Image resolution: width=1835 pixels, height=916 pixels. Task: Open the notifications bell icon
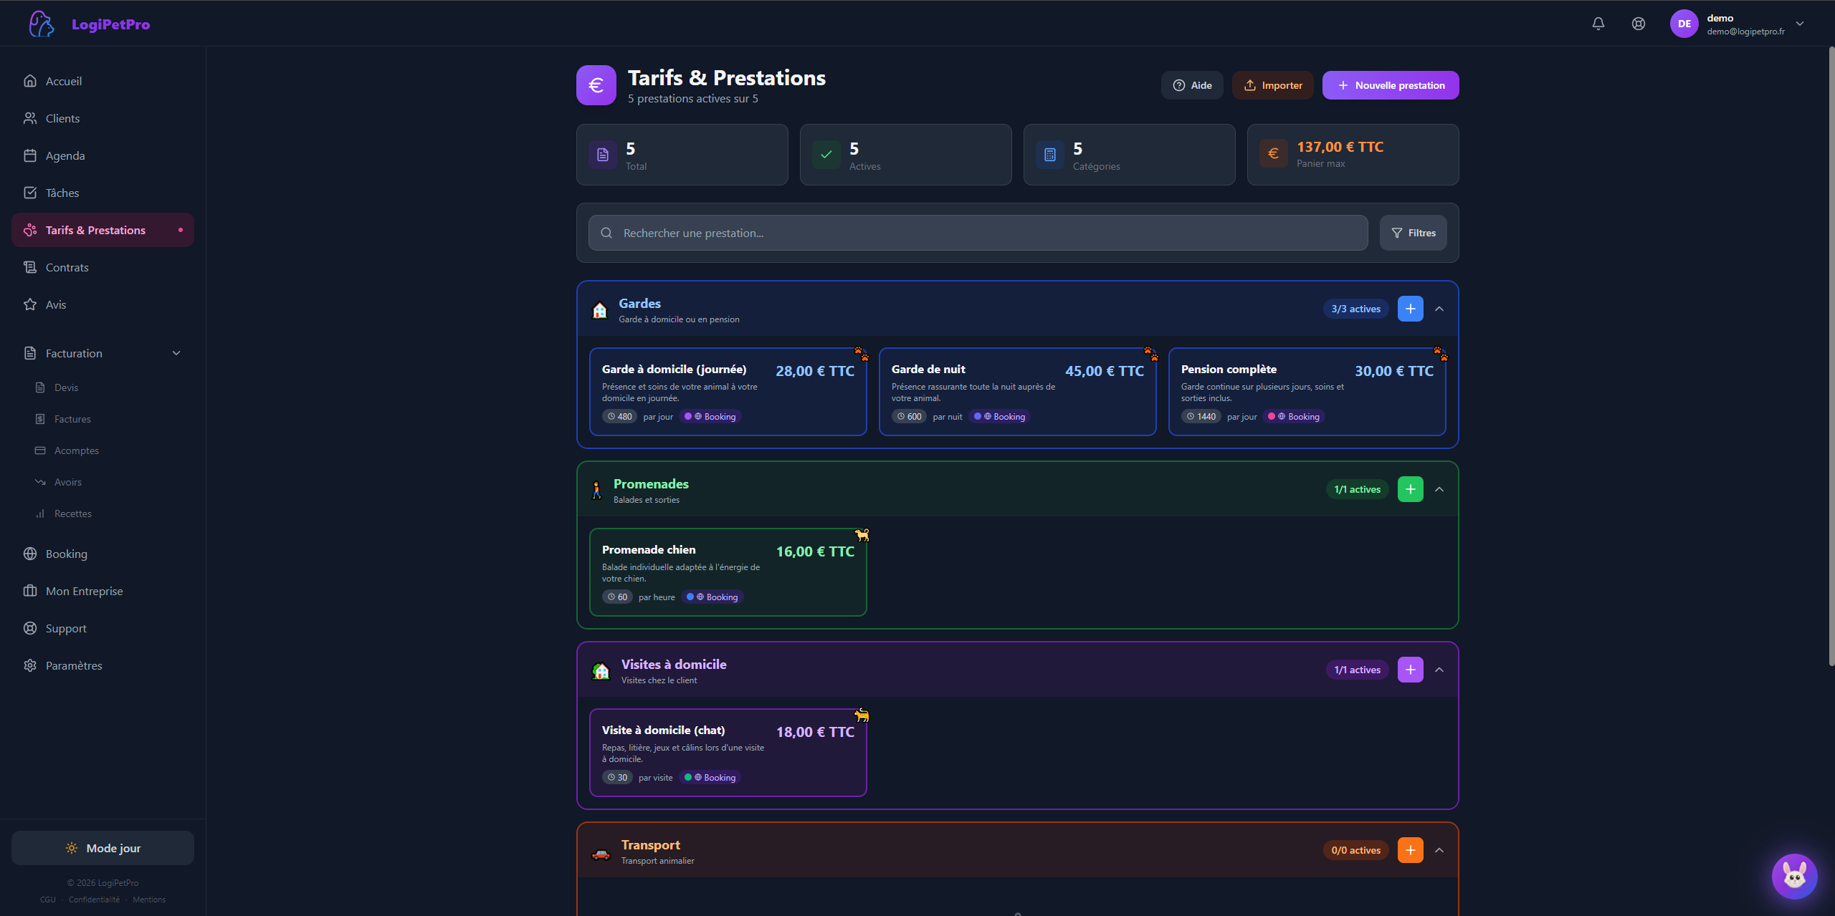1598,24
